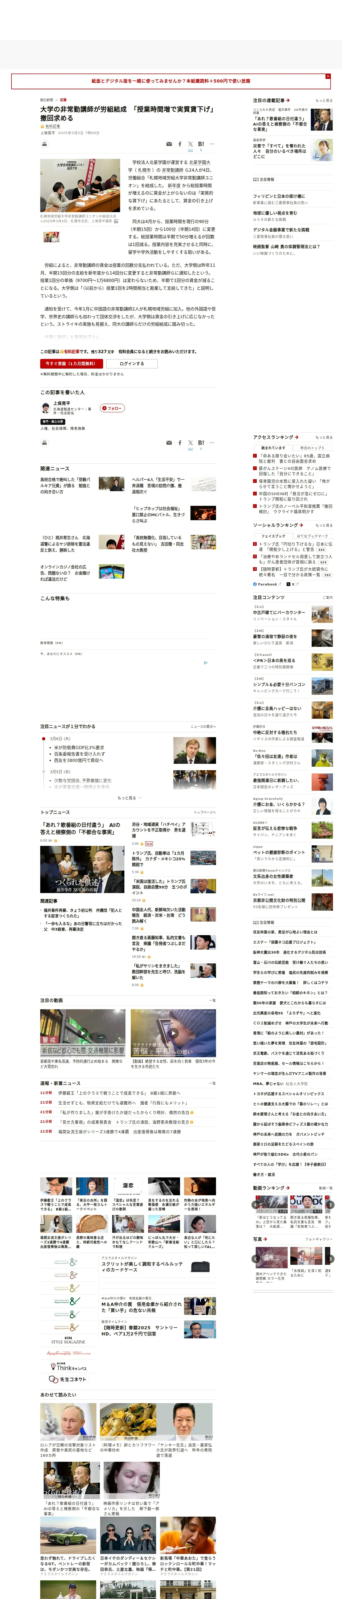Click 今すぐ登録（1カ月間無料）button
This screenshot has width=342, height=1599.
71,364
